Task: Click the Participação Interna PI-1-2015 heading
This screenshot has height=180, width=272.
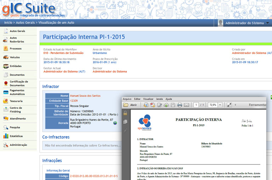Action: (84, 37)
